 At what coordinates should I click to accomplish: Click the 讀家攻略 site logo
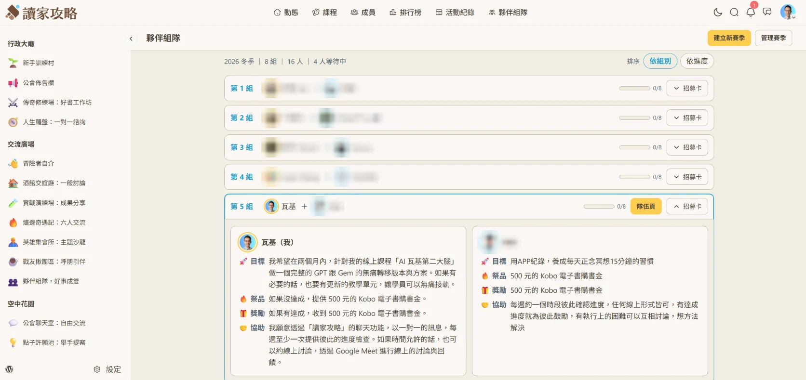[41, 13]
